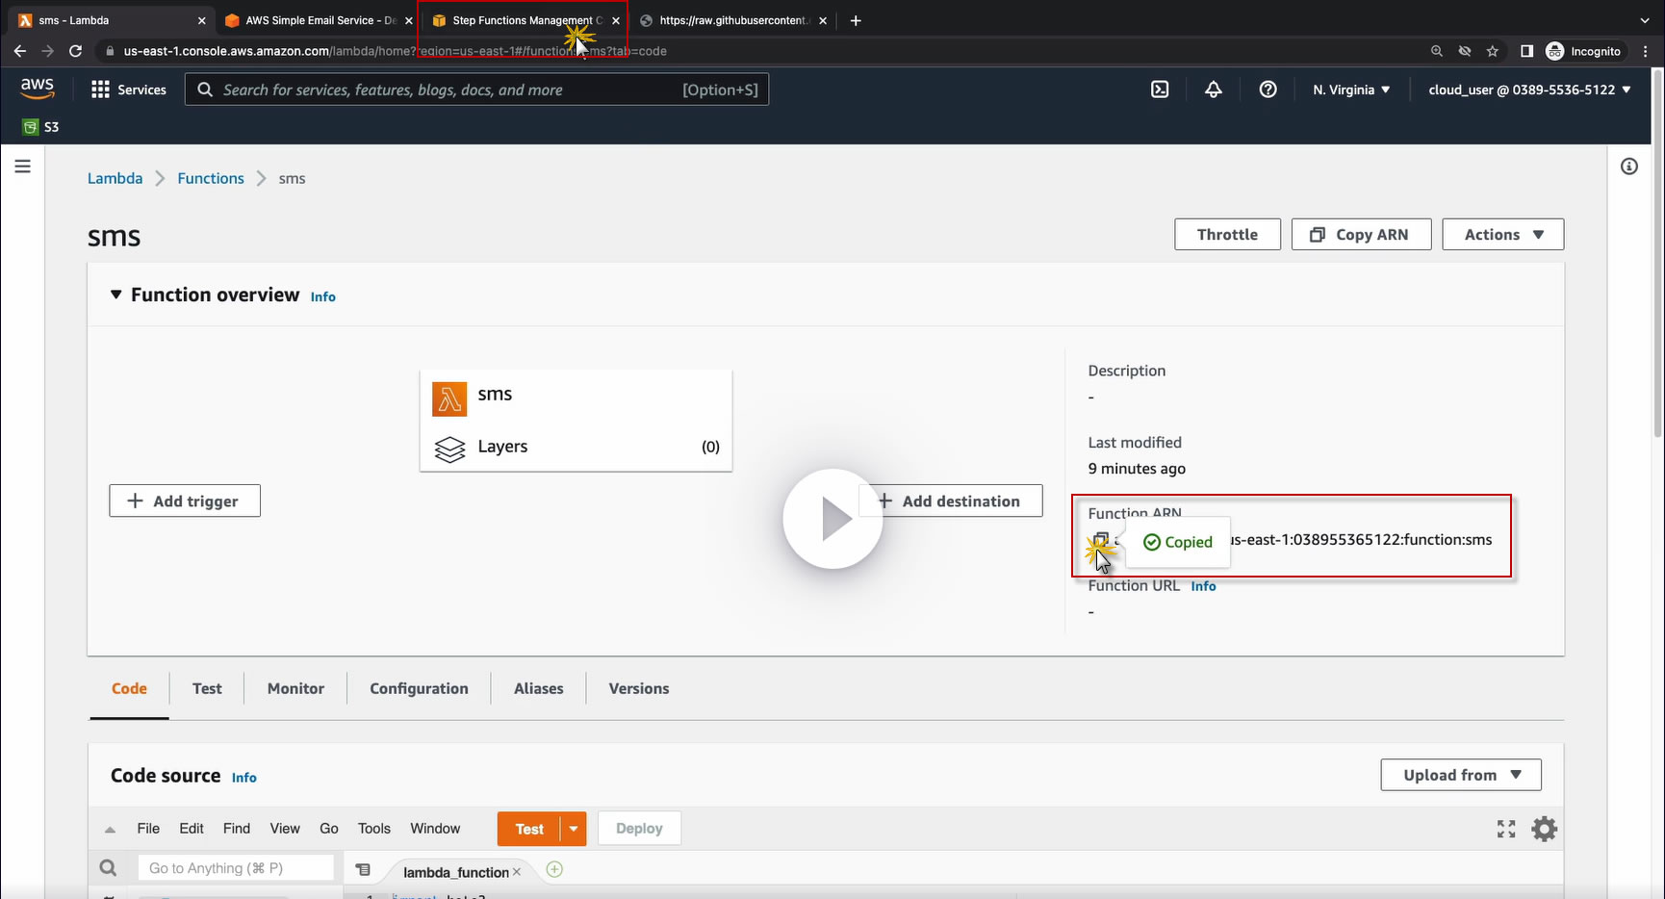Screen dimensions: 1665x899
Task: Click the AWS services search box
Action: pyautogui.click(x=476, y=90)
